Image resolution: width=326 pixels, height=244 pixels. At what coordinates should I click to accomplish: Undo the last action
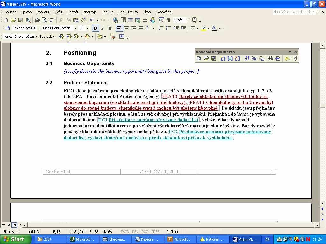tap(92, 20)
